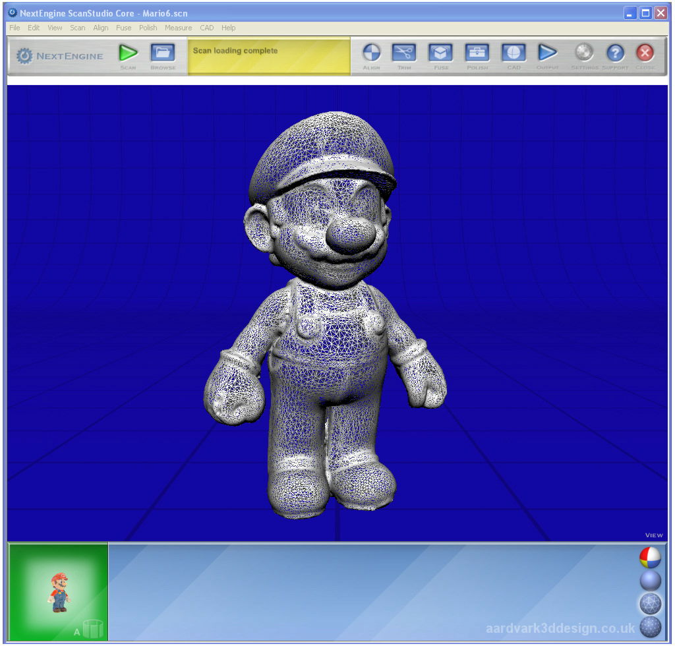This screenshot has width=675, height=646.
Task: Open the Settings dial icon
Action: pyautogui.click(x=584, y=53)
